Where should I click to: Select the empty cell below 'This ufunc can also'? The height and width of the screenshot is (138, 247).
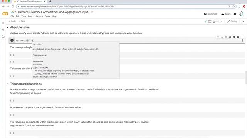(127, 76)
